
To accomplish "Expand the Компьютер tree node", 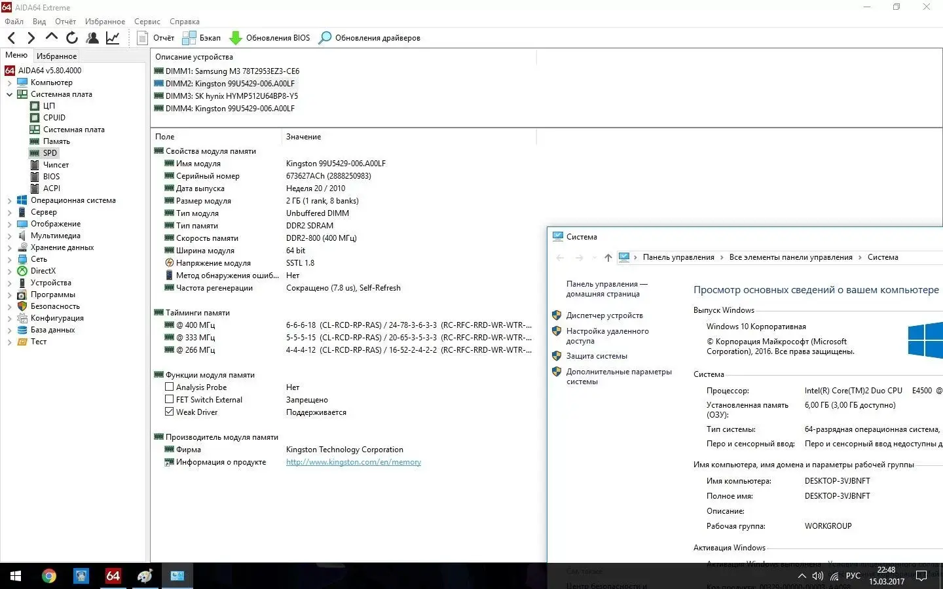I will [9, 82].
